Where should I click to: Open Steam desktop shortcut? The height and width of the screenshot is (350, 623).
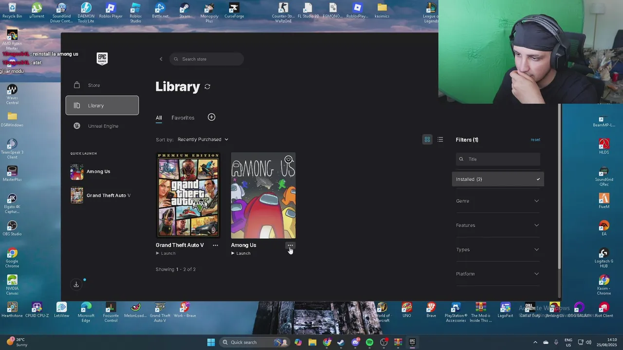(x=184, y=11)
